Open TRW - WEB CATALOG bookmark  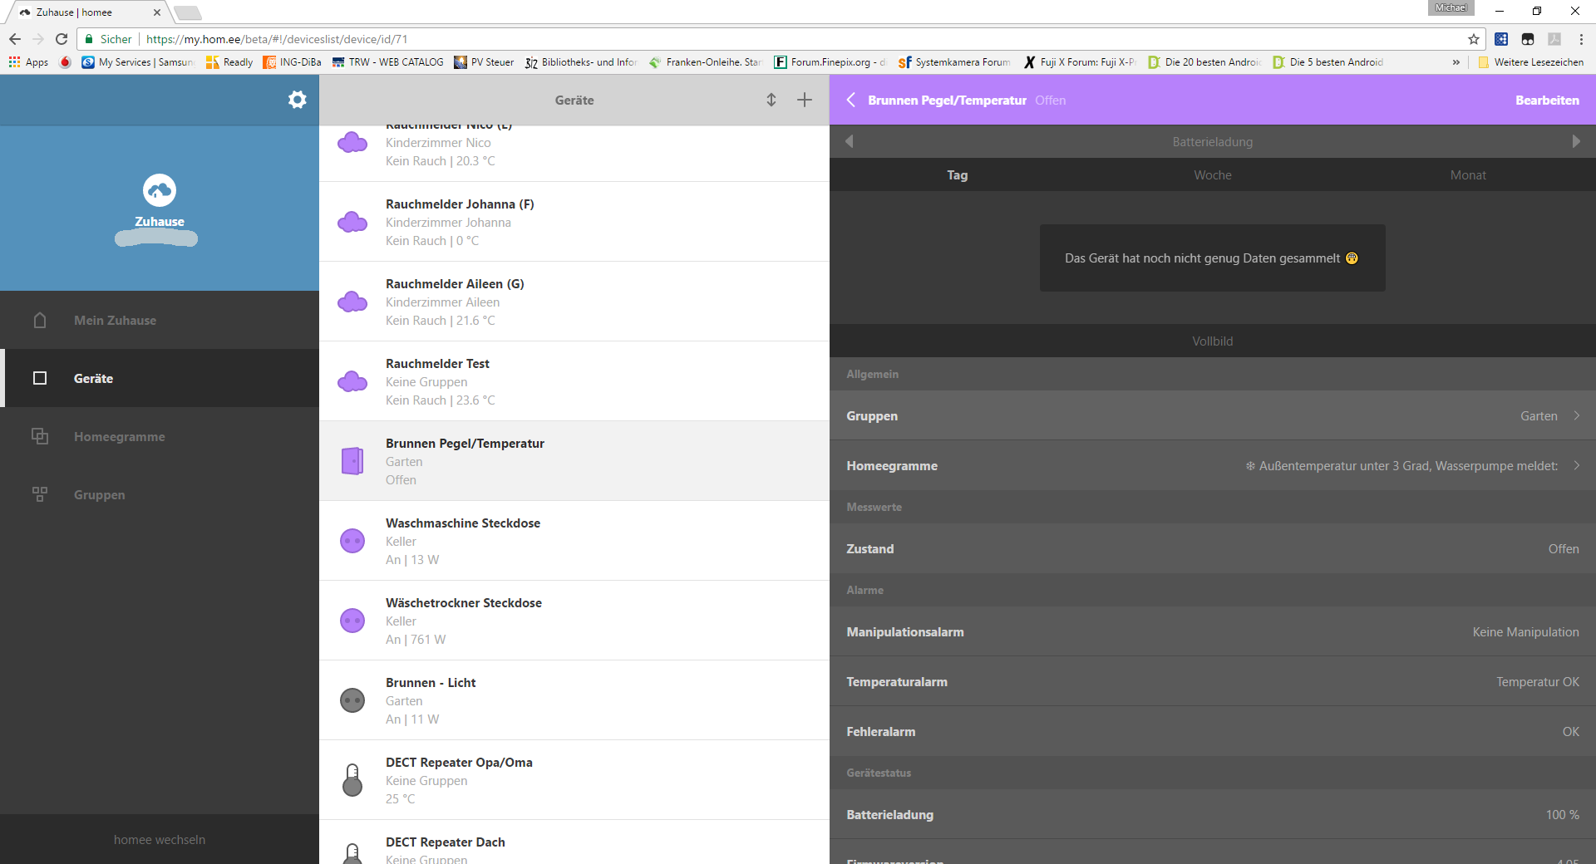(x=387, y=62)
